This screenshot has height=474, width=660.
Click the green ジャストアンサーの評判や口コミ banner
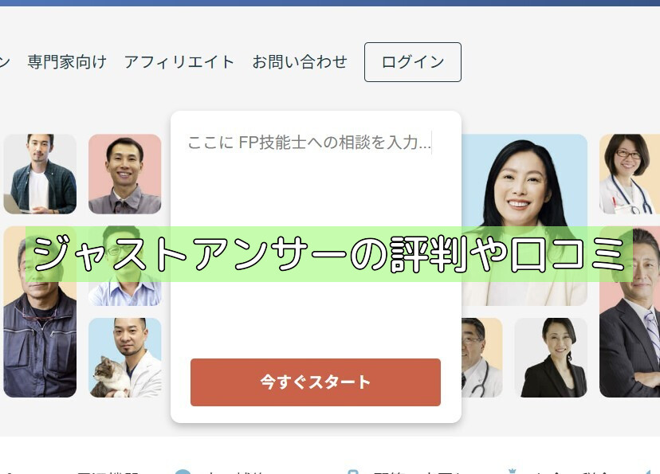pyautogui.click(x=328, y=254)
